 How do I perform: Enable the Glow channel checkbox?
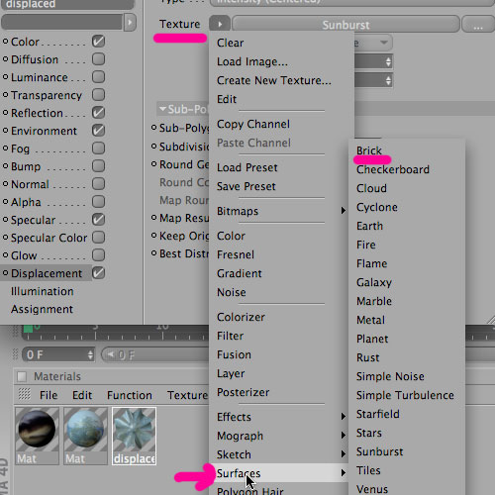point(98,255)
